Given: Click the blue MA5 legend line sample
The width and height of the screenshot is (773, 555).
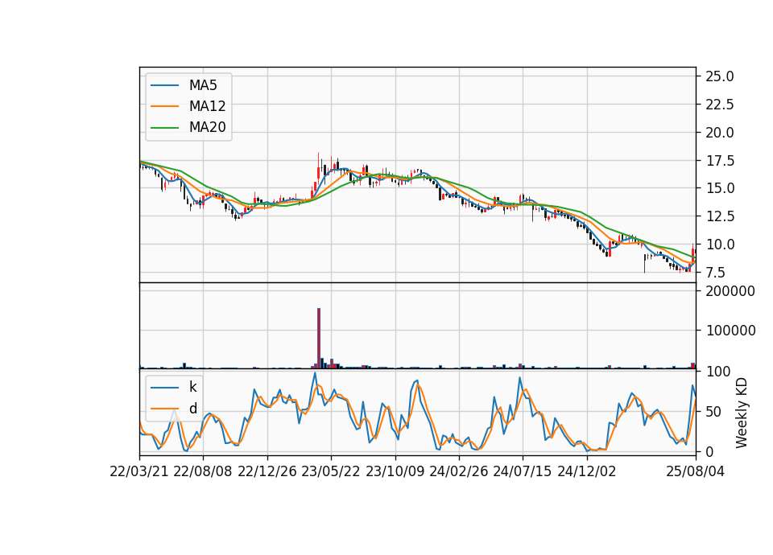Looking at the screenshot, I should (164, 85).
